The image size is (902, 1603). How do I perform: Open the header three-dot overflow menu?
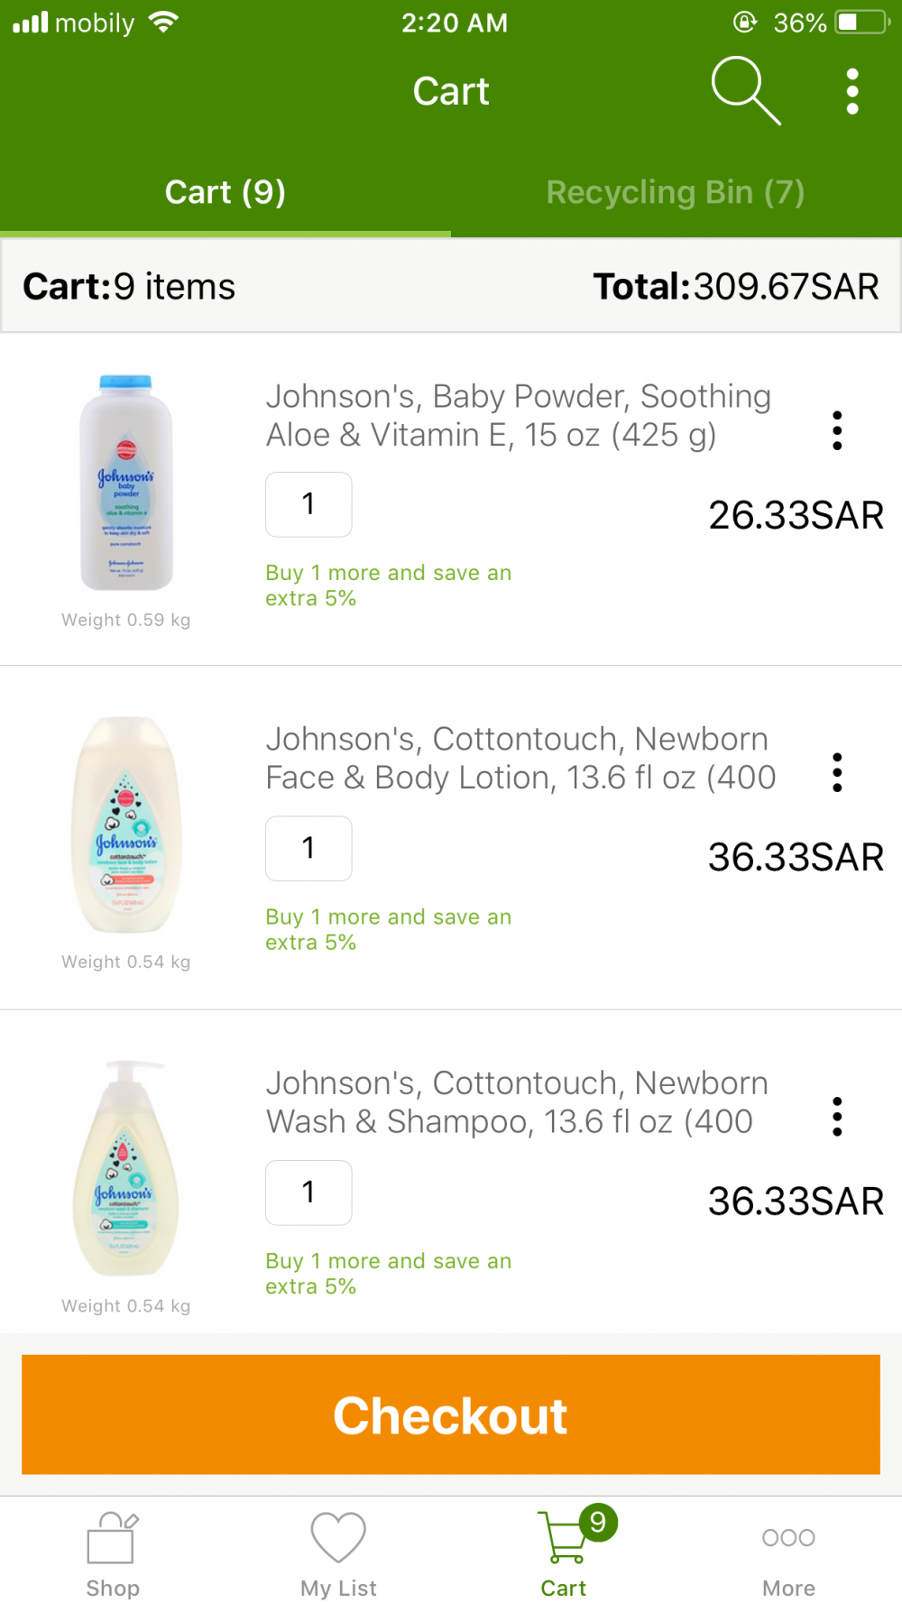click(852, 91)
